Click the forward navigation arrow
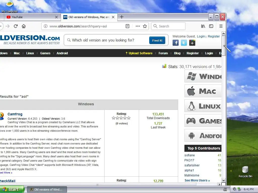This screenshot has height=193, width=258. [8, 26]
